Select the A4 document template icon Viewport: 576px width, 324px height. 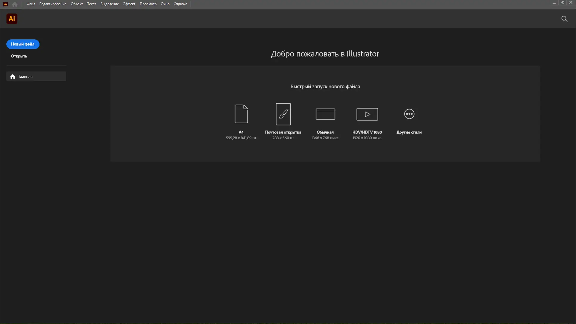(241, 114)
